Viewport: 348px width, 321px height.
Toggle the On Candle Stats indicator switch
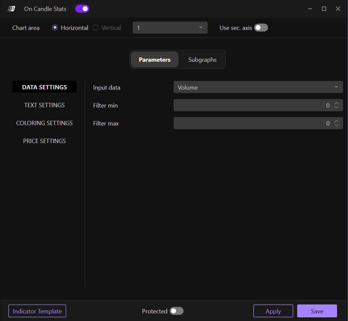coord(82,9)
